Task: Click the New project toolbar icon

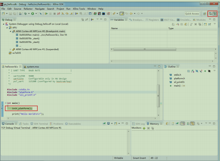Action: click(3, 14)
